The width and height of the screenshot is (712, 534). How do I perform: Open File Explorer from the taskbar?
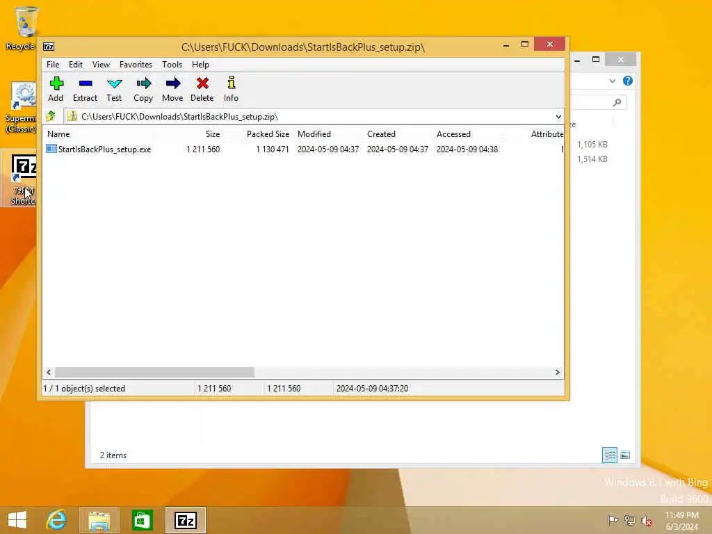click(x=99, y=520)
